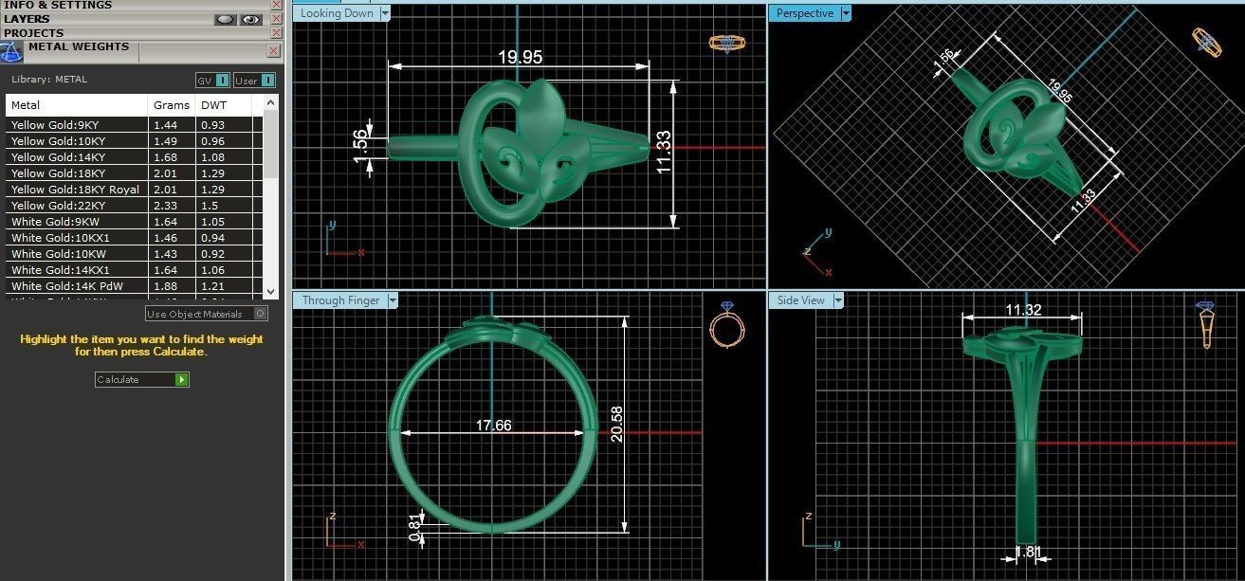Viewport: 1245px width, 581px height.
Task: Click the Looking Down viewport title
Action: [337, 13]
